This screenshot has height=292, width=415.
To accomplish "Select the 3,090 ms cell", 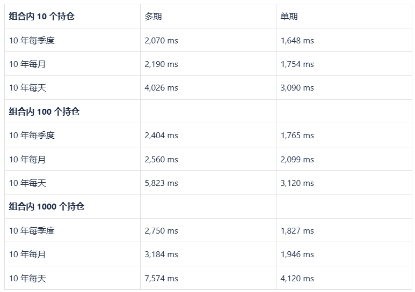I will [x=344, y=87].
